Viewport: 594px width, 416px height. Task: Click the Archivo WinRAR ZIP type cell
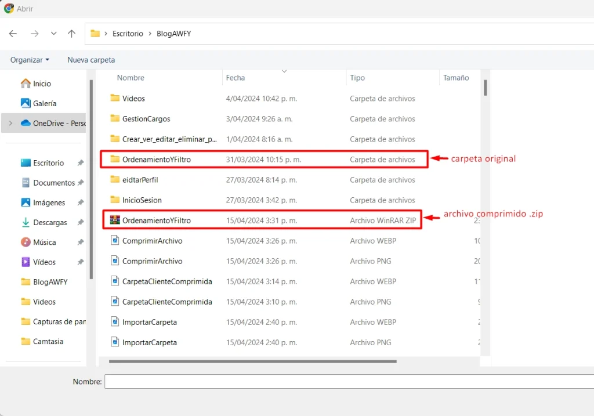(x=383, y=220)
